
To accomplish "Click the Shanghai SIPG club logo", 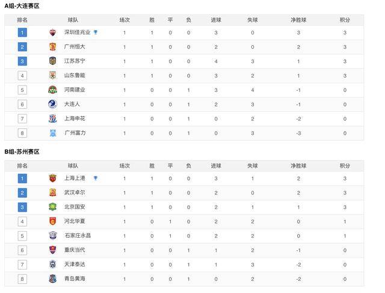I will click(x=52, y=178).
